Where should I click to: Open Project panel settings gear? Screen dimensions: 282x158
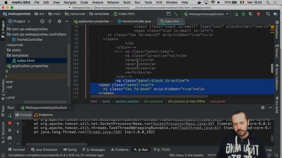59,22
